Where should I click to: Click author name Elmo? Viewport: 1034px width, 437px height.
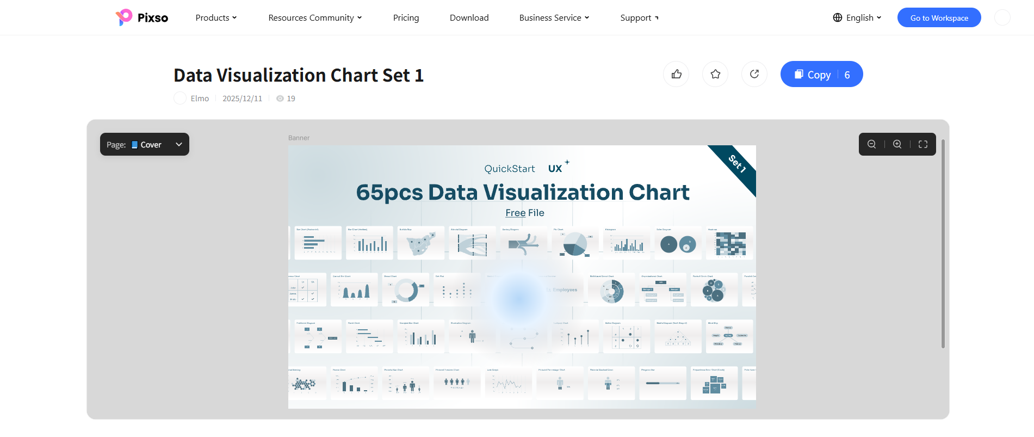[200, 99]
